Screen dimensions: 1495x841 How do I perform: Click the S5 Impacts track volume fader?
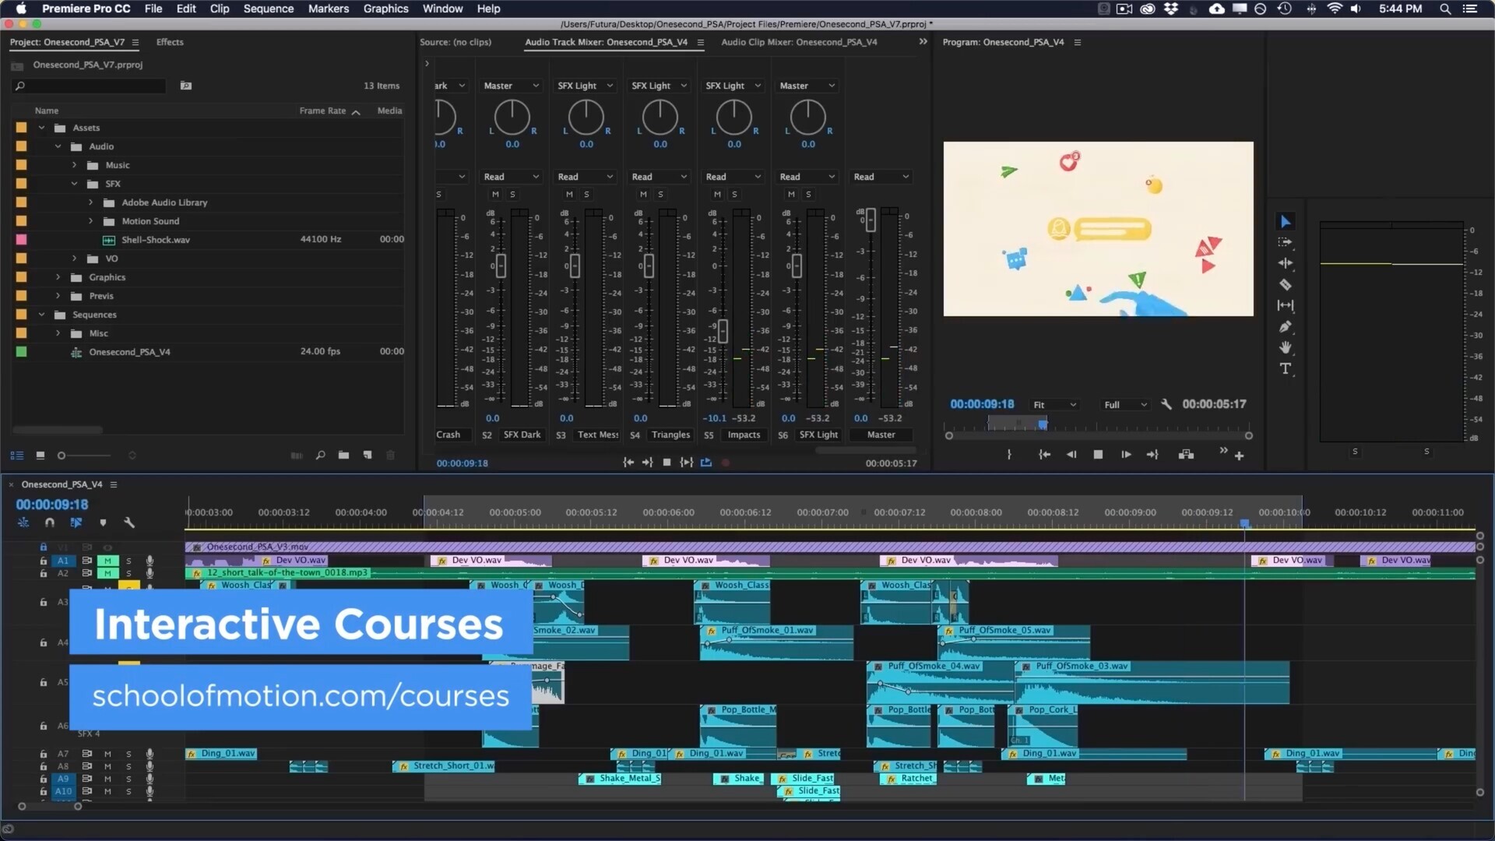click(x=723, y=331)
